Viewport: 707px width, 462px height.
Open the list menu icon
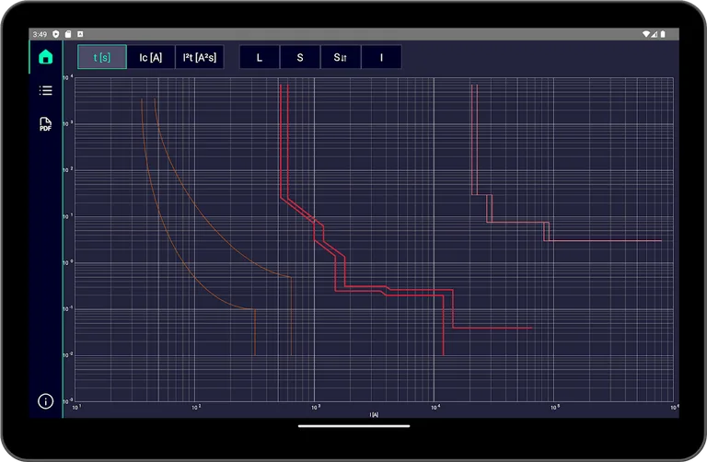[45, 90]
